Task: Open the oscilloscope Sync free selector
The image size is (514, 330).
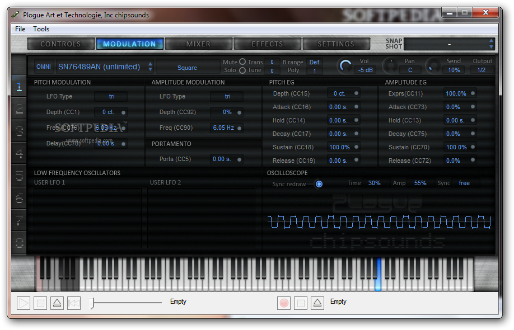Action: point(464,183)
